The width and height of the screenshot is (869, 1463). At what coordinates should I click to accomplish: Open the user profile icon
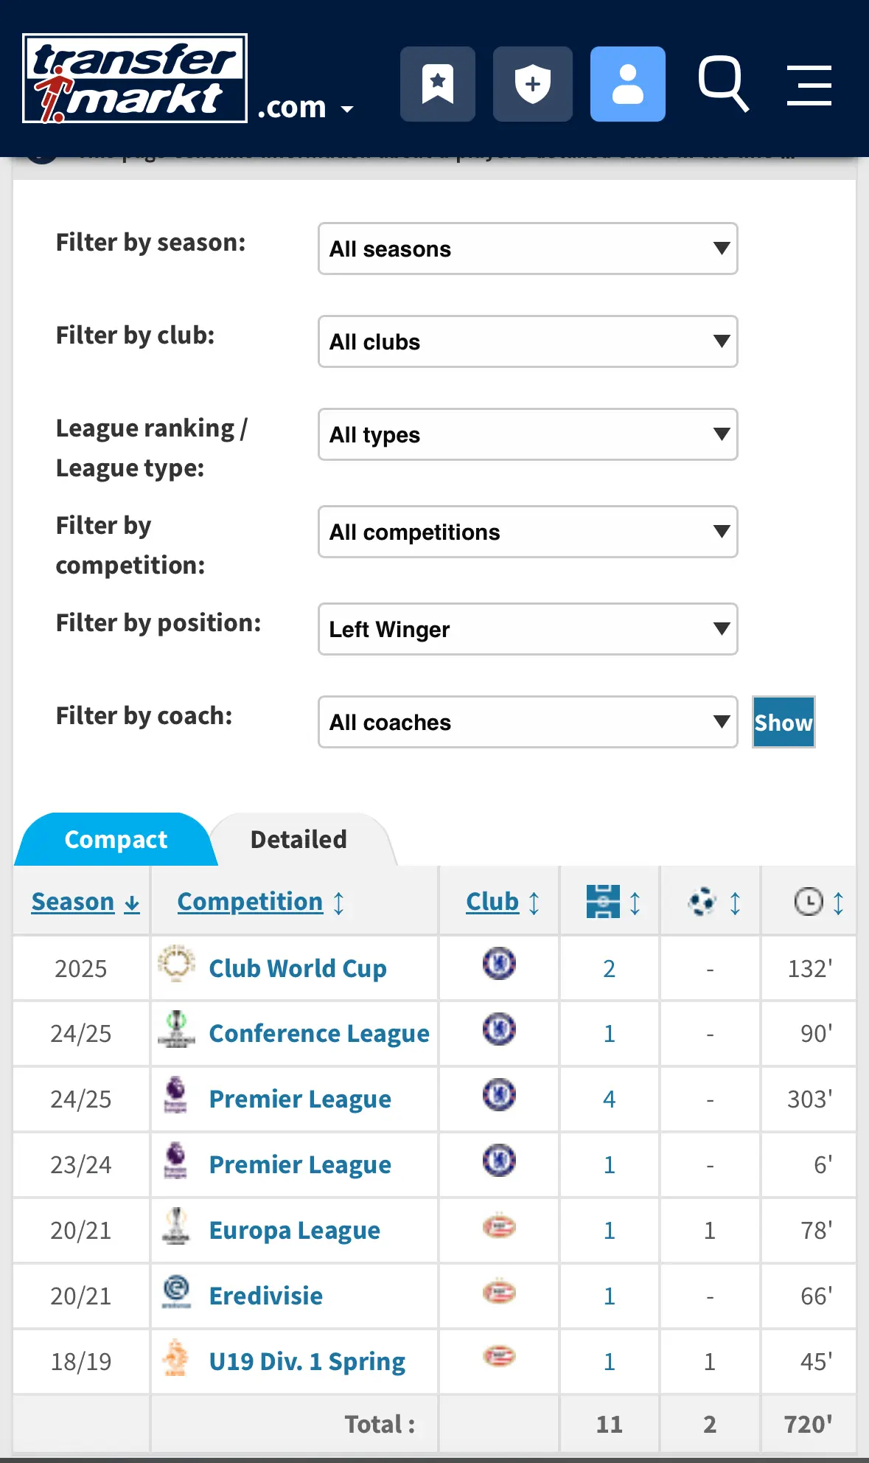pyautogui.click(x=627, y=84)
